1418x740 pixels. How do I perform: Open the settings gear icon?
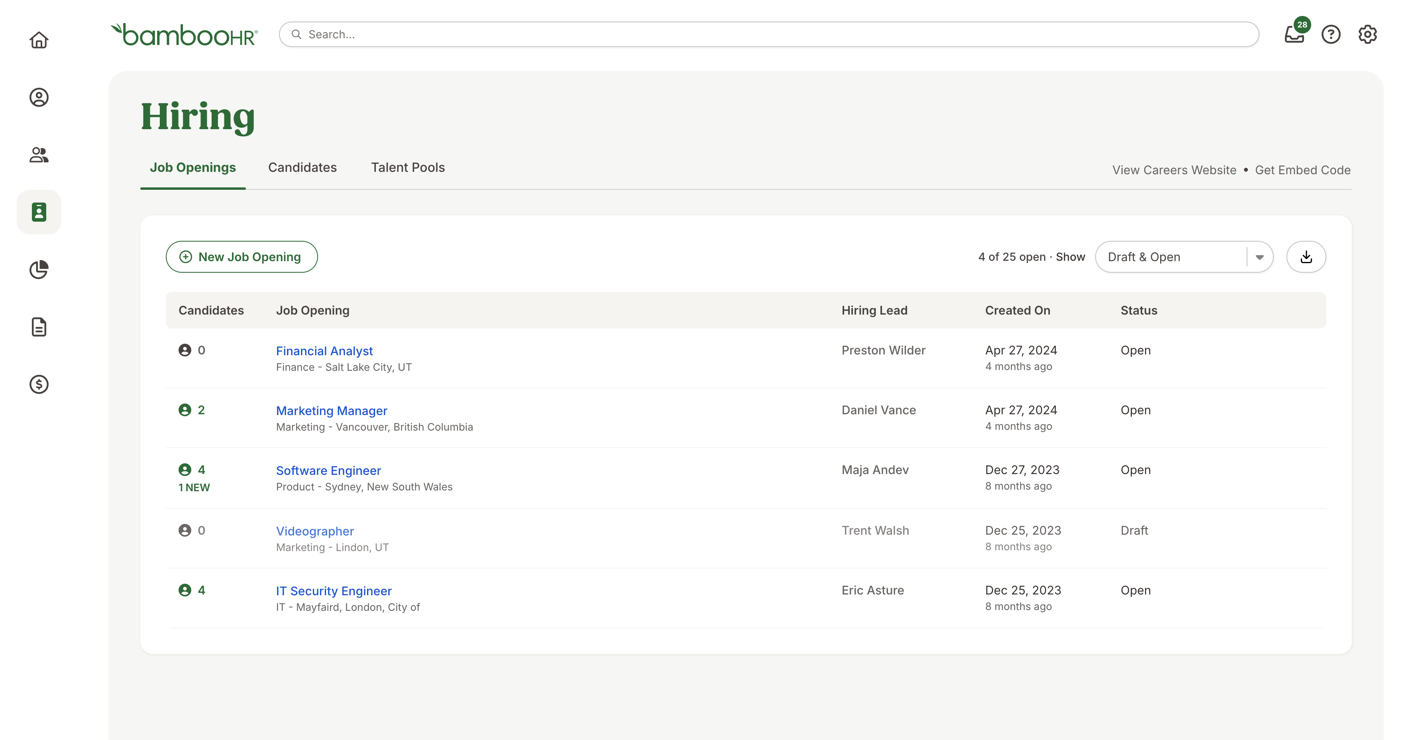(1367, 35)
